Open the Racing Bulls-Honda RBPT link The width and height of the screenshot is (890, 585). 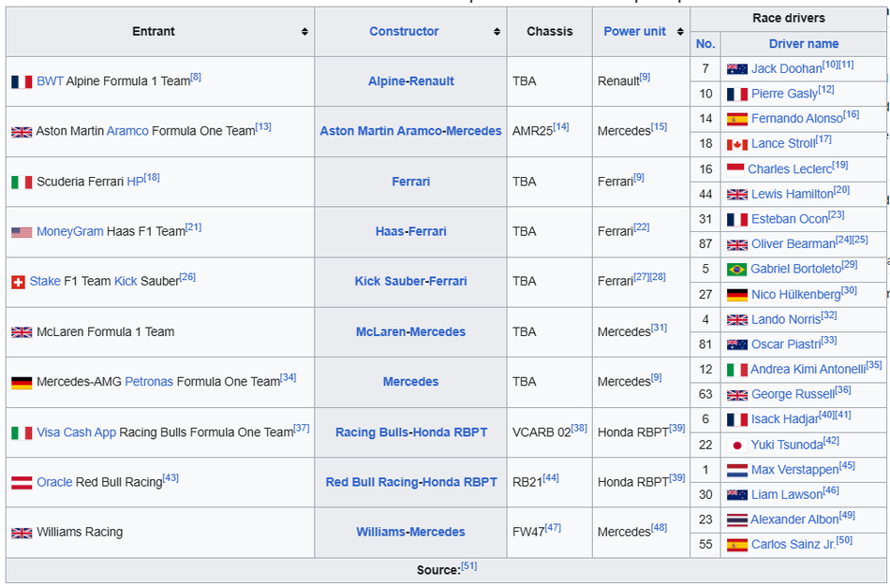[411, 432]
